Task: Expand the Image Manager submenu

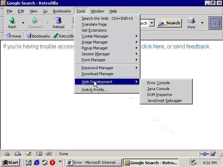Action: [x=107, y=42]
